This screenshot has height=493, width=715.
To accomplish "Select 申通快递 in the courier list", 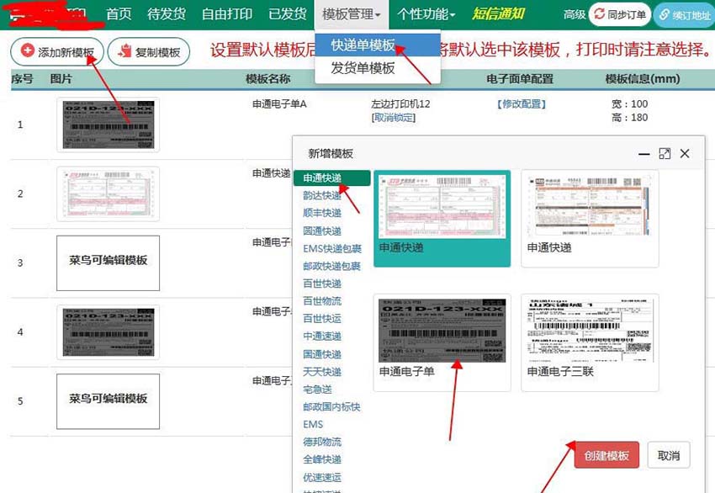I will coord(331,178).
